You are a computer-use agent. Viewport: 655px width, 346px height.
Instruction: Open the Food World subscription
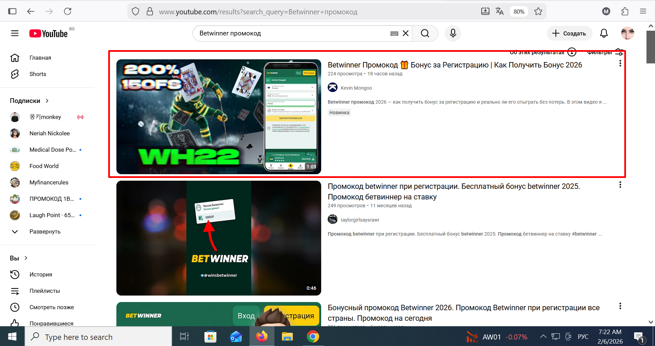coord(44,166)
